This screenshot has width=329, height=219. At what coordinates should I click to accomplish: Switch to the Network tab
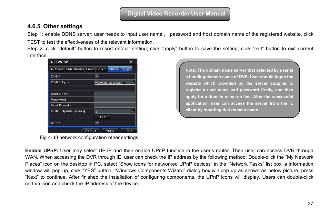57,69
